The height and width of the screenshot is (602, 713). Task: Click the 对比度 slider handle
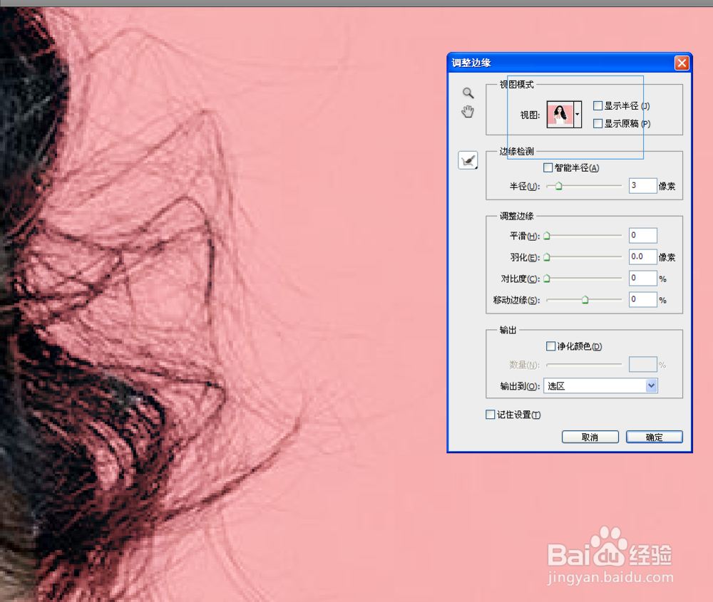coord(547,279)
